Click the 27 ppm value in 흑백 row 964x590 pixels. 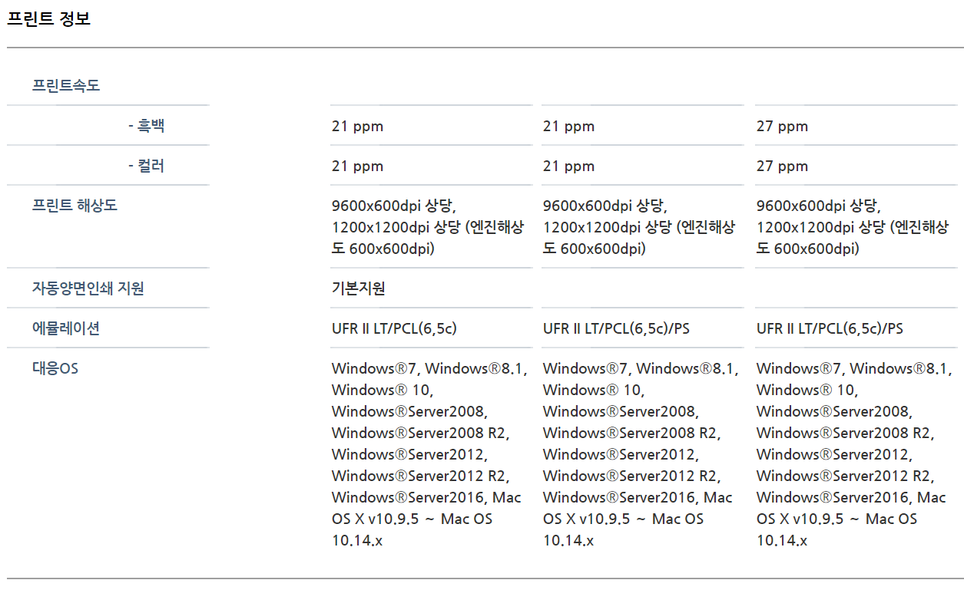(x=782, y=127)
